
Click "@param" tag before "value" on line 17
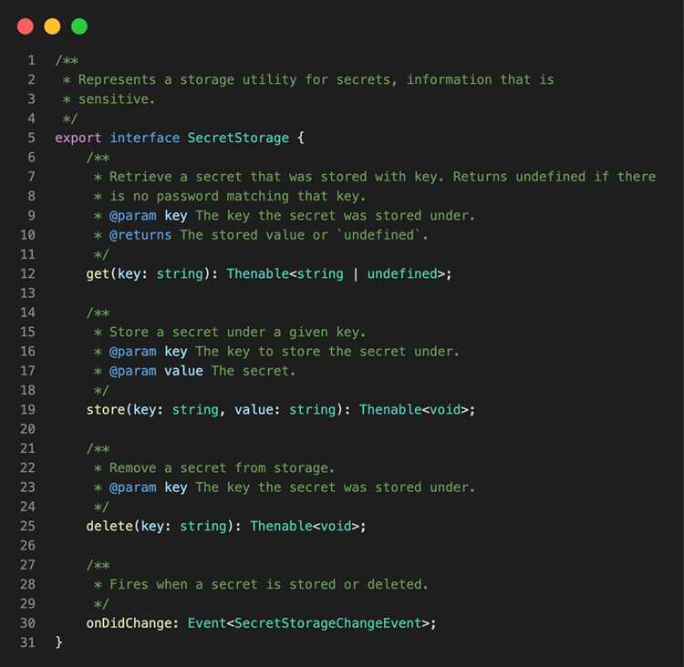132,372
